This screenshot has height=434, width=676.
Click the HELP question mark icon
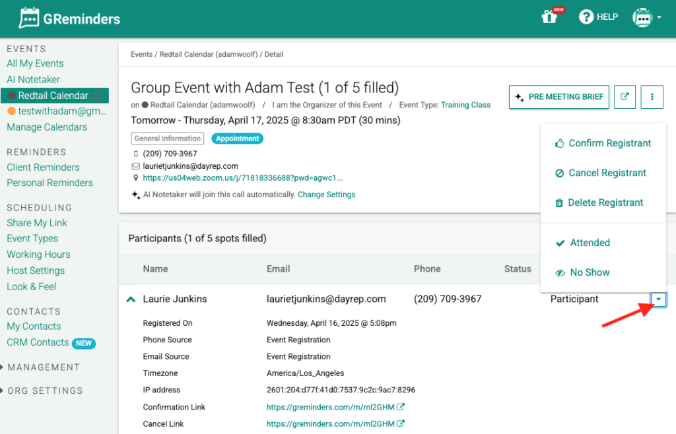pos(586,16)
